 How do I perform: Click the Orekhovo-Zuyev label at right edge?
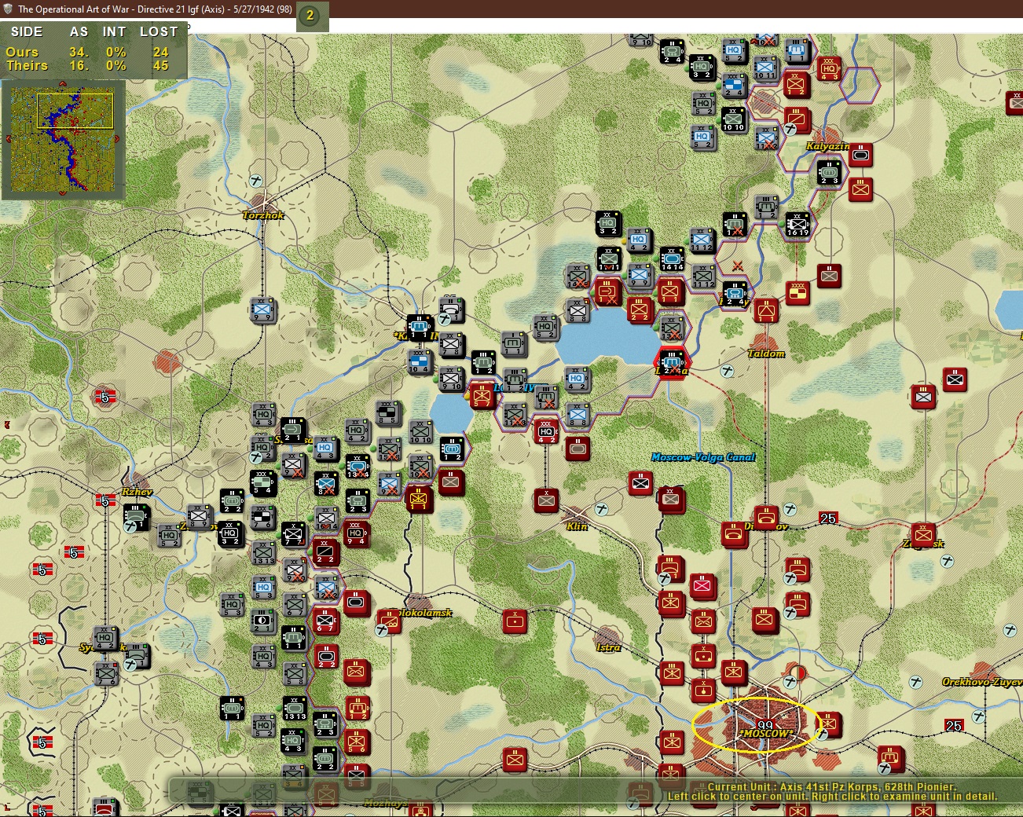[x=982, y=682]
